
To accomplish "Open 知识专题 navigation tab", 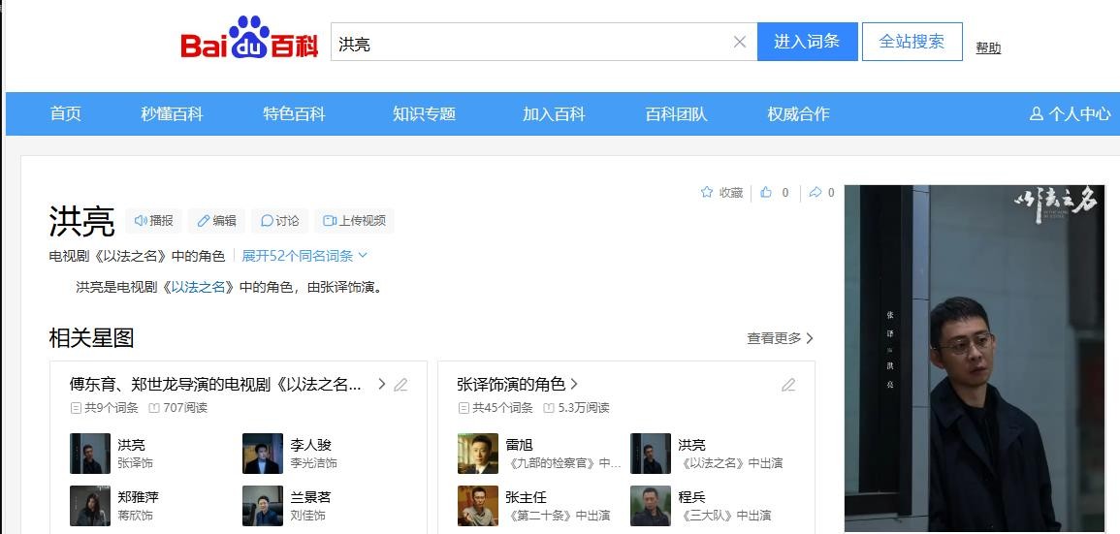I will tap(424, 113).
